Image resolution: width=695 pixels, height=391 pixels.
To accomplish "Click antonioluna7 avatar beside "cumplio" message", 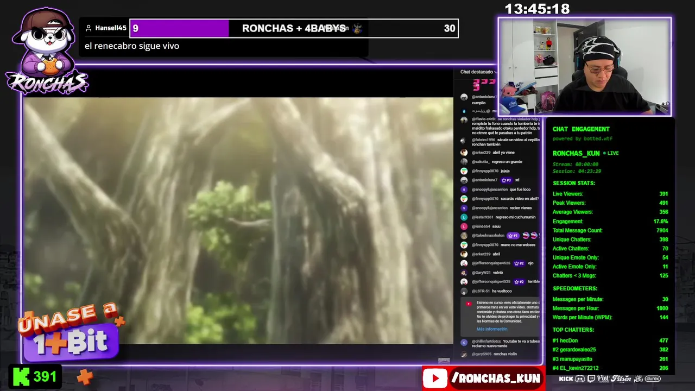I will [464, 97].
